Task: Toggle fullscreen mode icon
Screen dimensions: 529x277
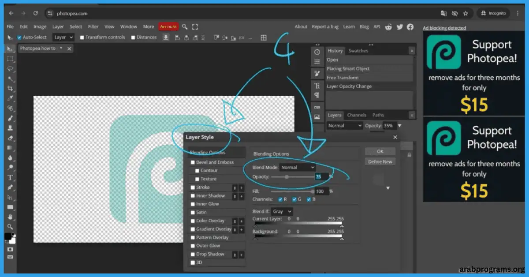Action: coord(195,26)
